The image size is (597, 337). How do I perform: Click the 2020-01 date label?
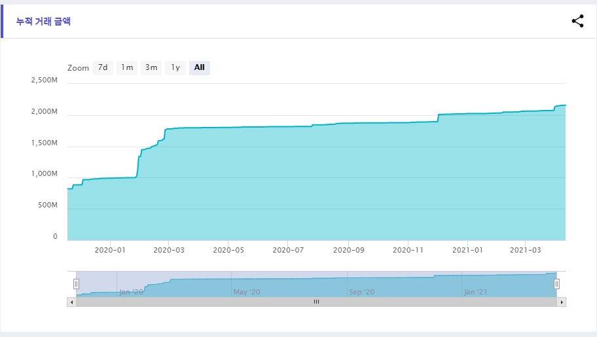(110, 250)
